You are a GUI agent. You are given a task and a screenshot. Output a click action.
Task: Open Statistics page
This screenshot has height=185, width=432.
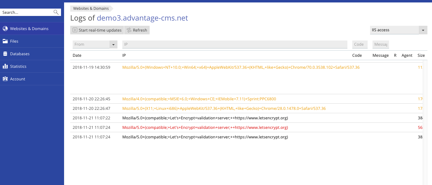point(32,66)
